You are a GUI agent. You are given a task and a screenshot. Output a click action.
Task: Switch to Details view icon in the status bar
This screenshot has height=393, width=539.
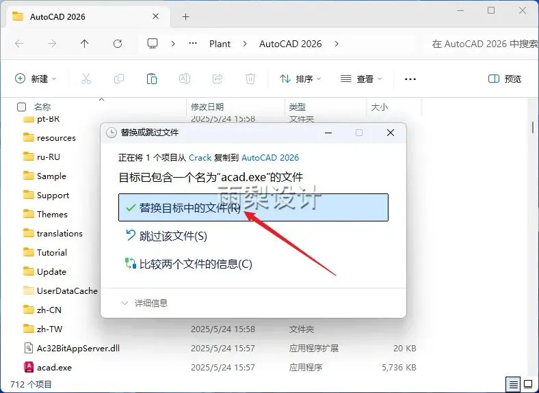[x=513, y=384]
